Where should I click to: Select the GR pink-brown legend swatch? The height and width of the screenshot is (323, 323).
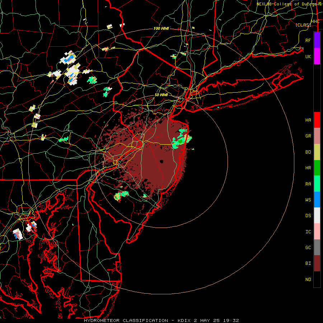317,136
